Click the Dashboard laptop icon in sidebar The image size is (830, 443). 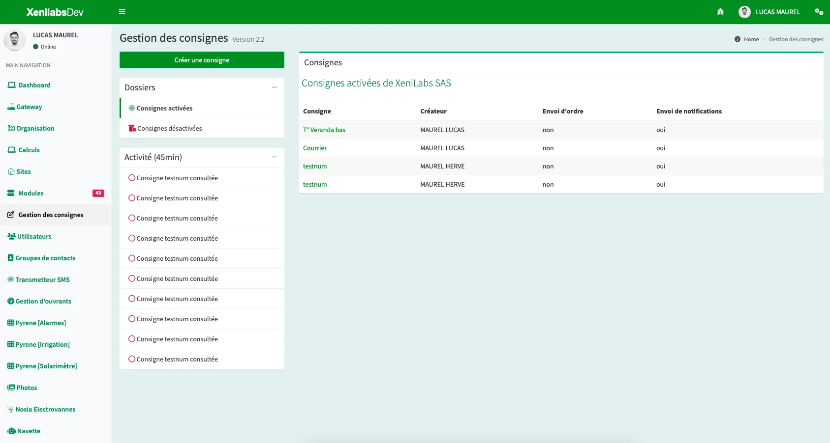coord(11,85)
